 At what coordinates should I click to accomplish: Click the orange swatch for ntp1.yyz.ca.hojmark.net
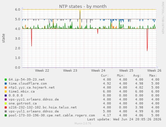point(6,88)
